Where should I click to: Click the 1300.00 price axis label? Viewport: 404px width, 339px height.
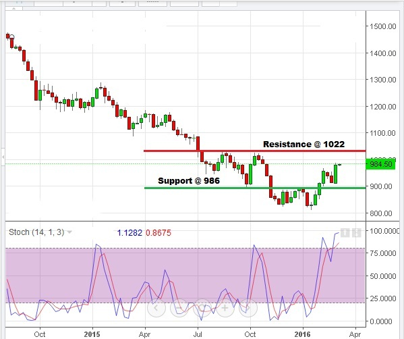point(383,80)
